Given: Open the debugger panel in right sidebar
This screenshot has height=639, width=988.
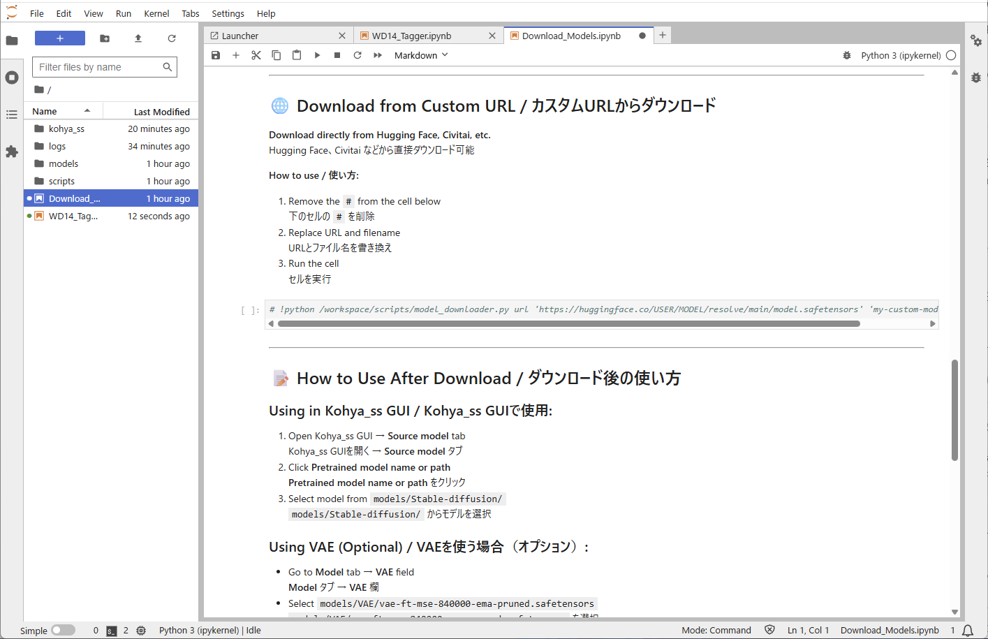Looking at the screenshot, I should [976, 78].
